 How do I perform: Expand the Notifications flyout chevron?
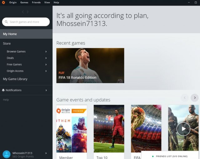click(x=46, y=90)
